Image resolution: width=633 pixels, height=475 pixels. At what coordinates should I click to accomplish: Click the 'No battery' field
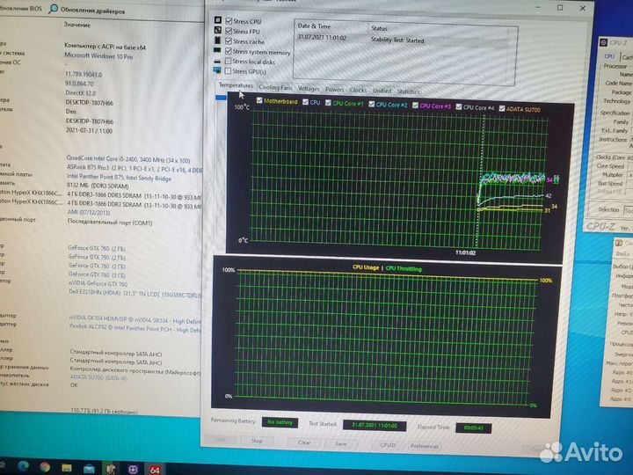tap(280, 422)
